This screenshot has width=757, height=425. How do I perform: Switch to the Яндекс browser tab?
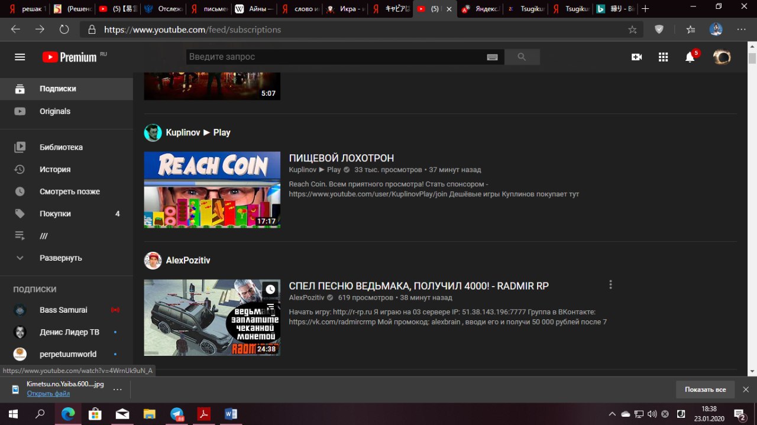(480, 9)
